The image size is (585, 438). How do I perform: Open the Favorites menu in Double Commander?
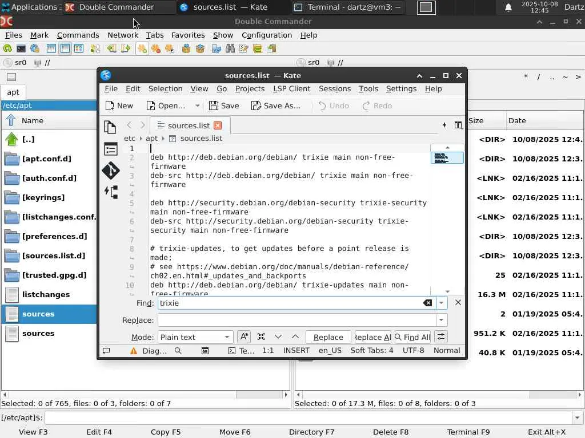188,35
